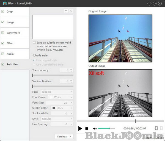Toggle the Watermark checkbox
165x141 pixels.
(x=3, y=33)
